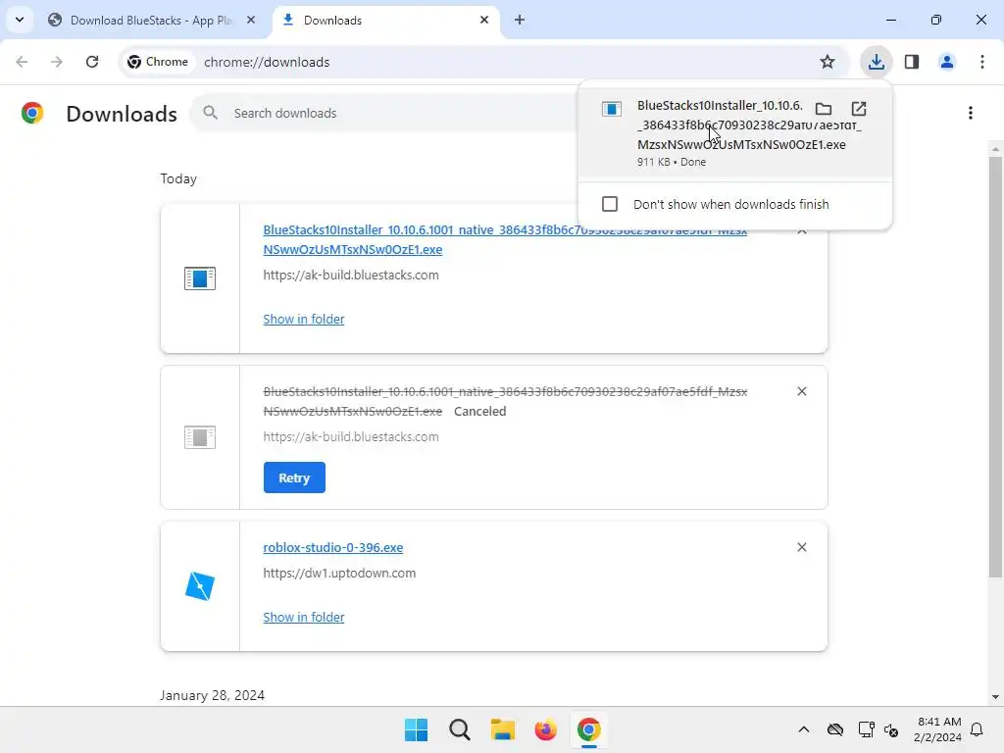This screenshot has width=1004, height=753.
Task: Click the grayed canceled BlueStacks file icon
Action: click(200, 437)
